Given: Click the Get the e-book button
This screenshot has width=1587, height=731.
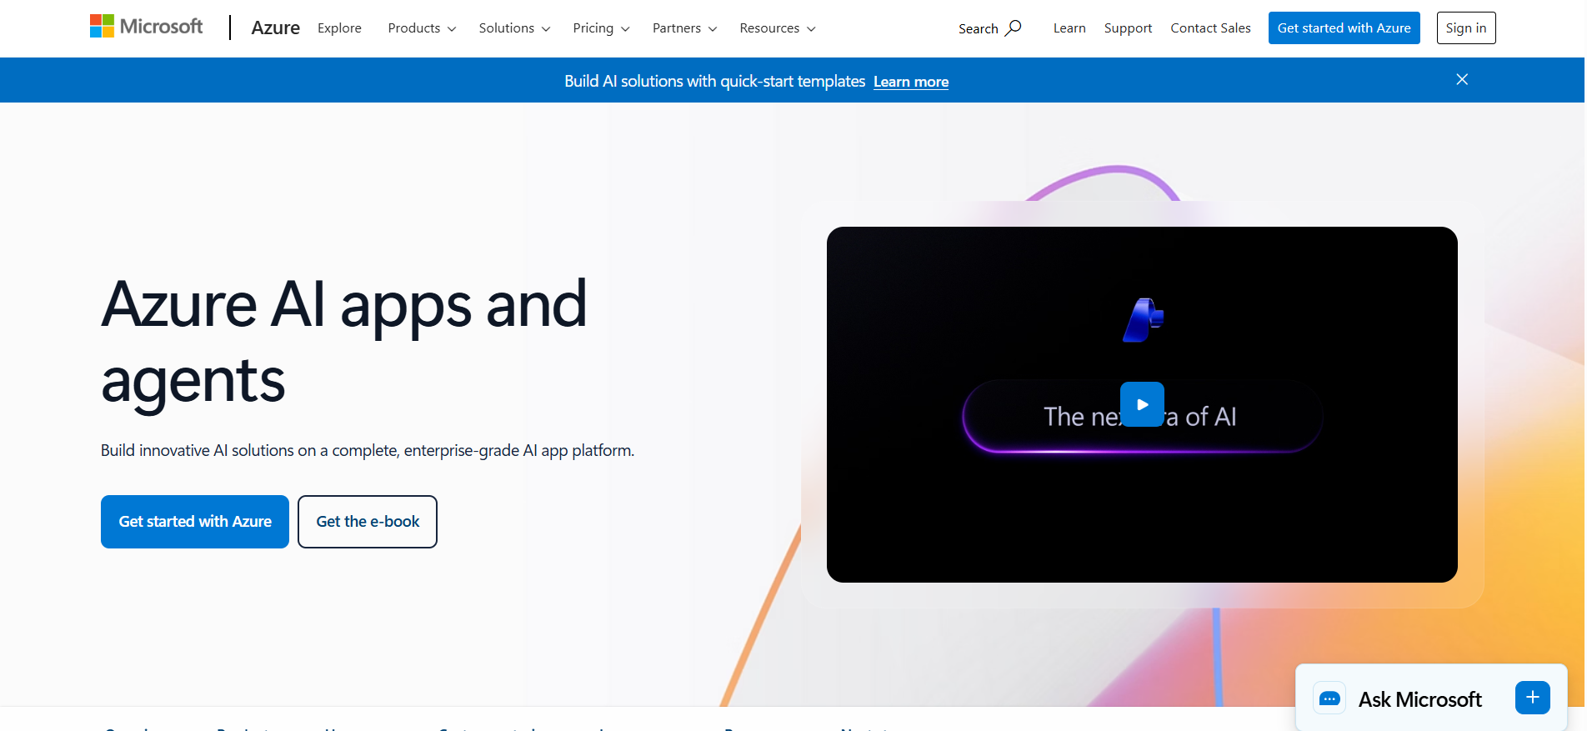Looking at the screenshot, I should (368, 522).
